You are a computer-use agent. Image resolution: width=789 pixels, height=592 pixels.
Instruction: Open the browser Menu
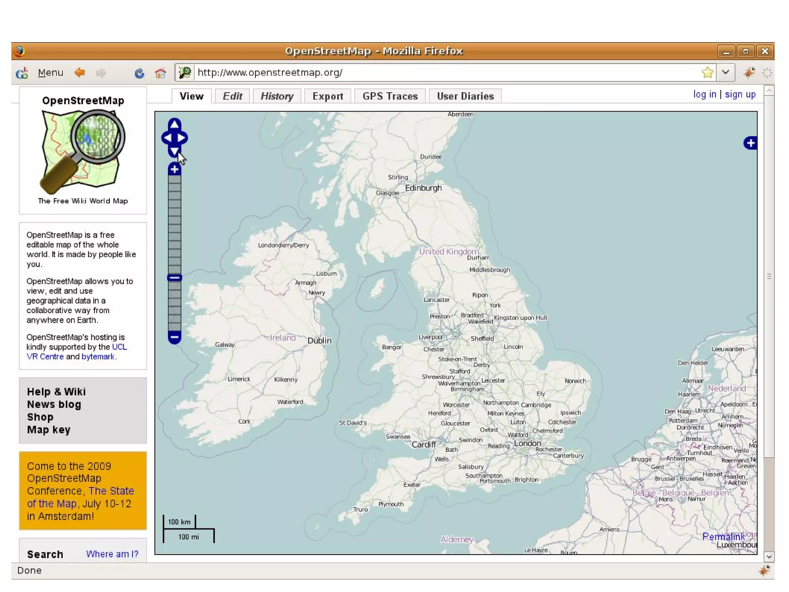pos(50,73)
